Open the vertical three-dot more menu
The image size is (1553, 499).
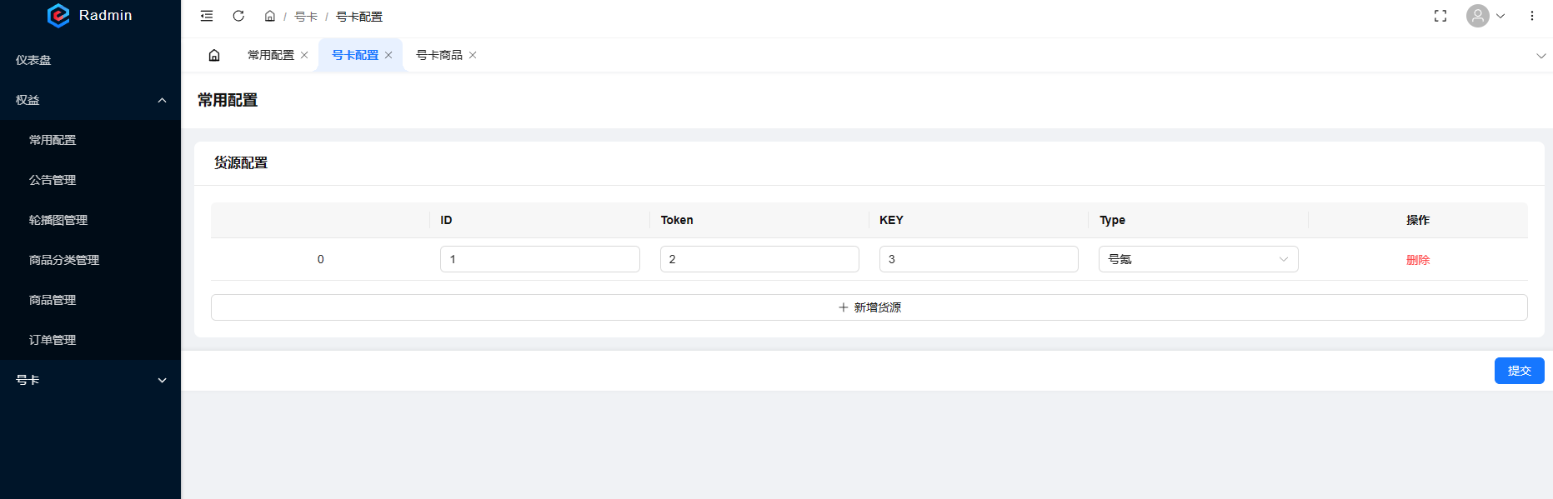[x=1532, y=16]
